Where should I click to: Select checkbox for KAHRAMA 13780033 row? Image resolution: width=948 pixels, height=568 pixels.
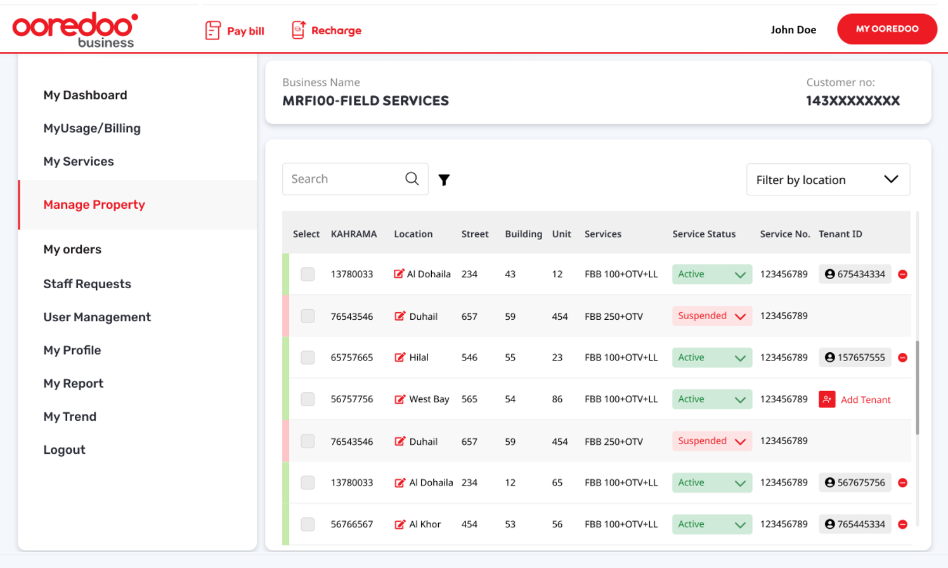click(307, 274)
